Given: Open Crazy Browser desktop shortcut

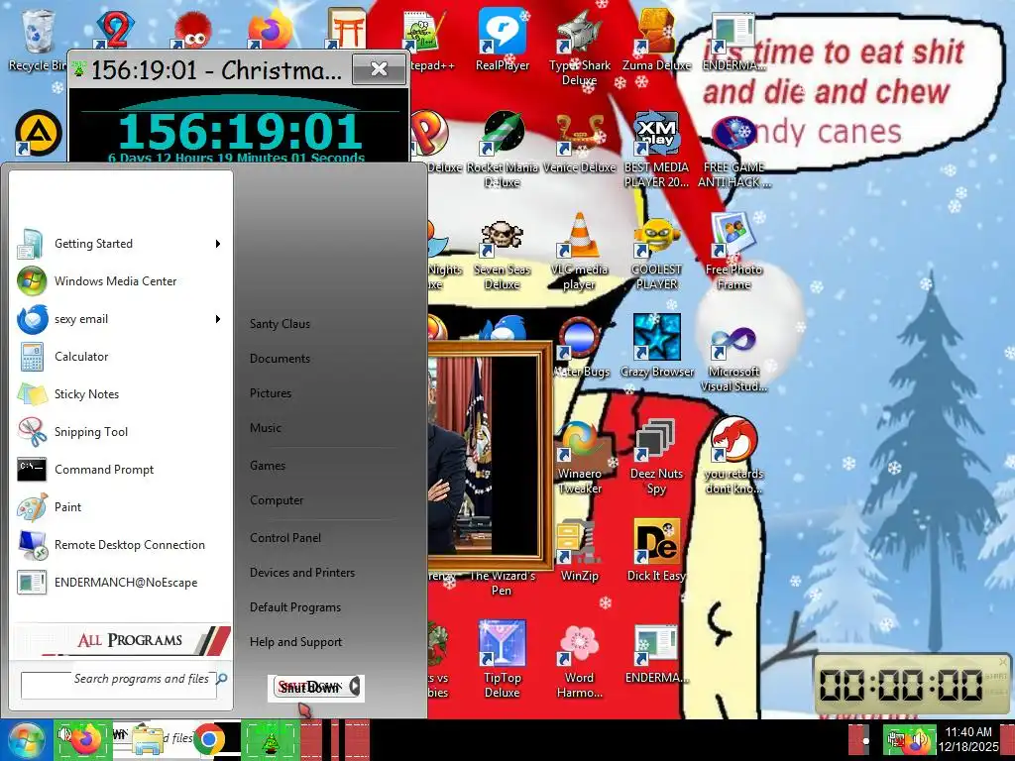Looking at the screenshot, I should 656,346.
